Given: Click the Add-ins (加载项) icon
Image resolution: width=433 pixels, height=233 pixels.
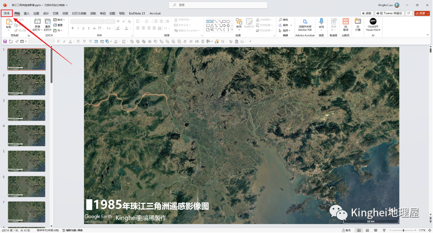Looking at the screenshot, I should (x=346, y=22).
